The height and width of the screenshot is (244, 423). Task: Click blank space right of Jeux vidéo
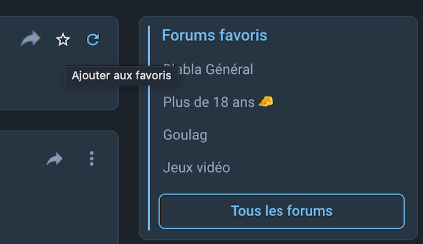pyautogui.click(x=318, y=167)
